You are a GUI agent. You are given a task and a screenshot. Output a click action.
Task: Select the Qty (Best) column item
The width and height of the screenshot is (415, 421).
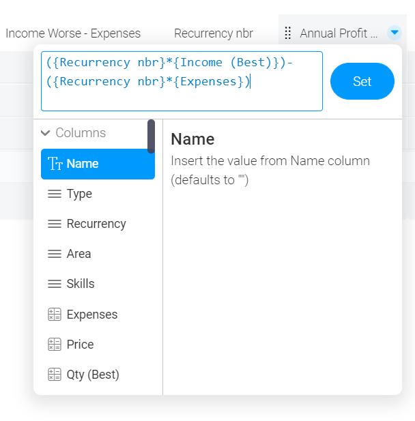[98, 375]
